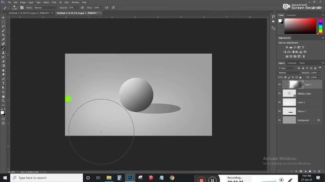The width and height of the screenshot is (325, 182).
Task: Open File Explorer from the taskbar
Action: coord(109,177)
